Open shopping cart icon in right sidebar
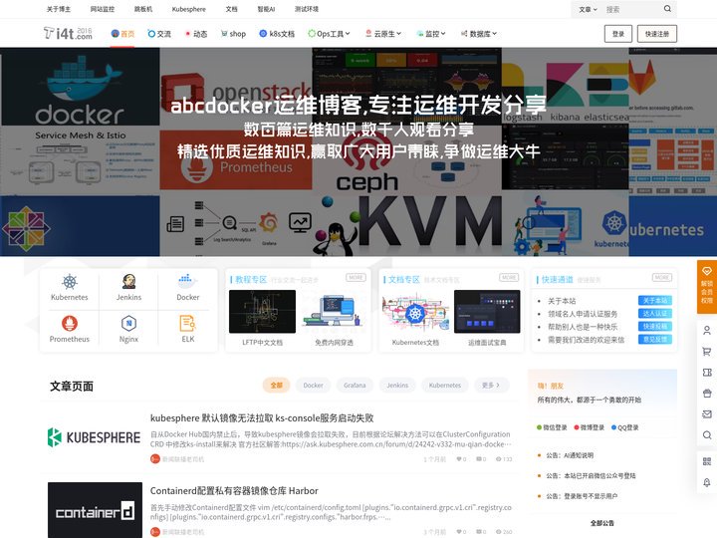Screen dimensions: 717x538 [x=707, y=352]
